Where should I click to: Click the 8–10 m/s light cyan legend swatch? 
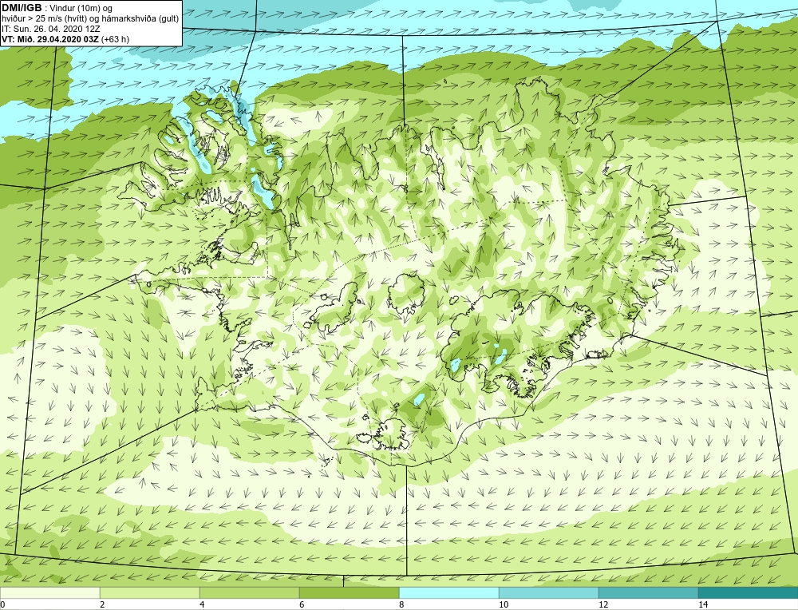(448, 592)
